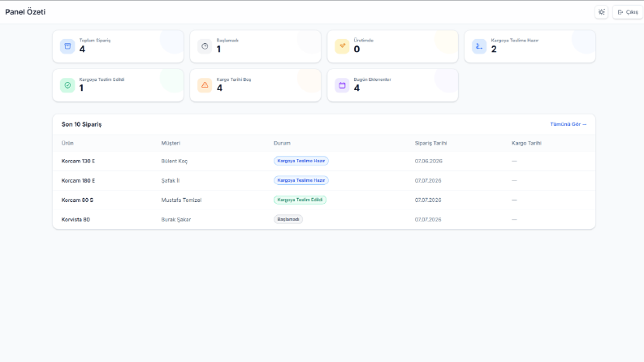Image resolution: width=644 pixels, height=362 pixels.
Task: Click the Sipariş Tarihi column header
Action: click(430, 143)
